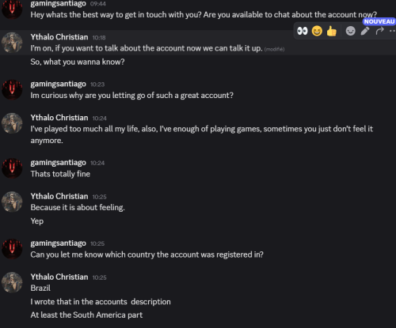
Task: React with the eyes emoji
Action: click(x=303, y=31)
